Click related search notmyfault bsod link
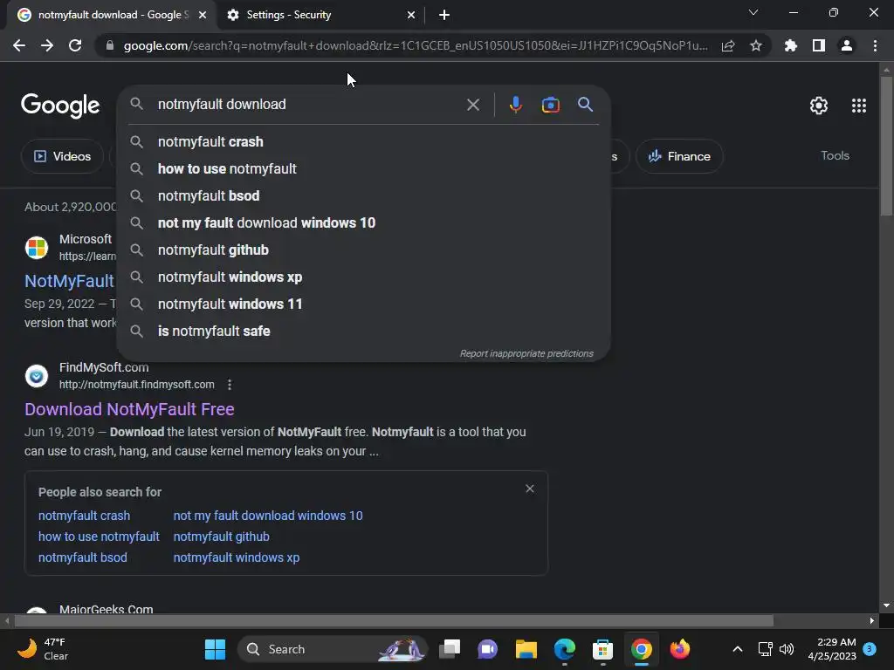This screenshot has width=894, height=670. point(83,557)
